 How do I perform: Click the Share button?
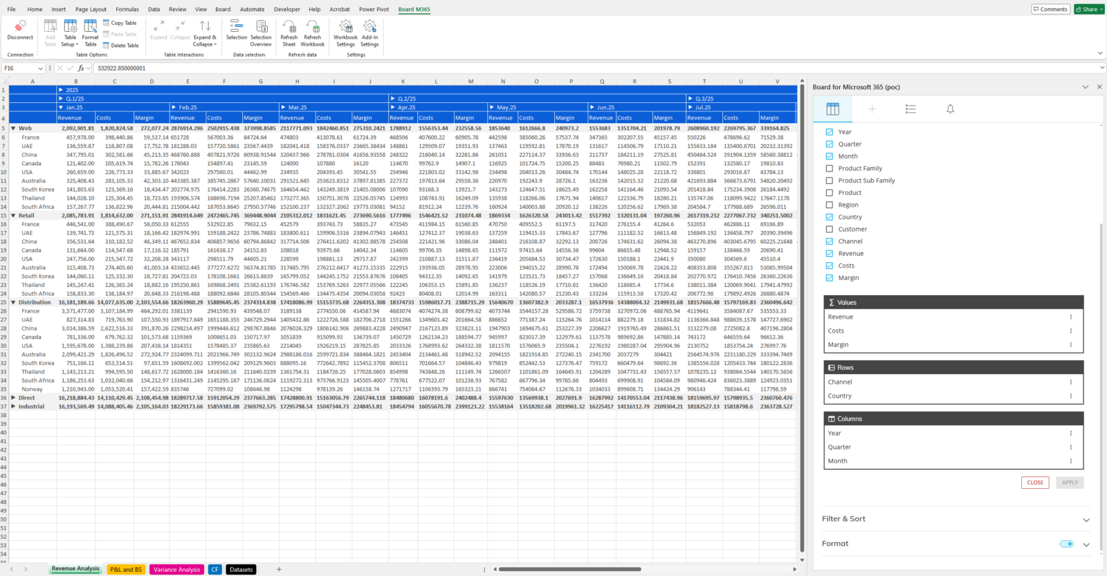(1089, 9)
